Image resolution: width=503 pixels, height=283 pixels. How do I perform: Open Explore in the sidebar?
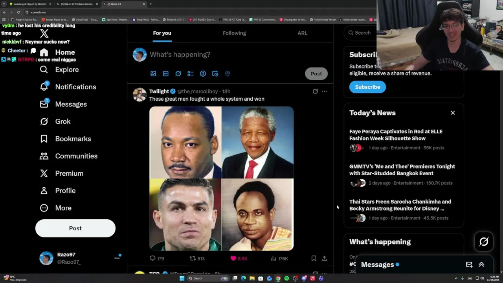pos(59,70)
